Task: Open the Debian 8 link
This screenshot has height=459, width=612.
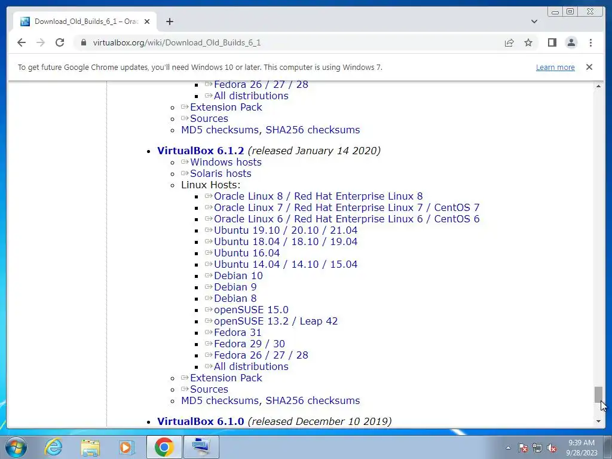Action: point(235,298)
